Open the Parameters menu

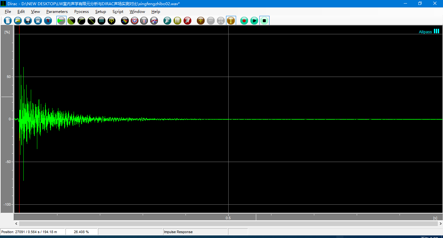point(57,12)
